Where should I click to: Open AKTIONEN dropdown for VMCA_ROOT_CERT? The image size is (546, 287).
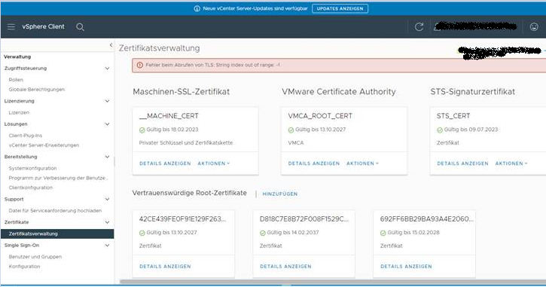(362, 163)
